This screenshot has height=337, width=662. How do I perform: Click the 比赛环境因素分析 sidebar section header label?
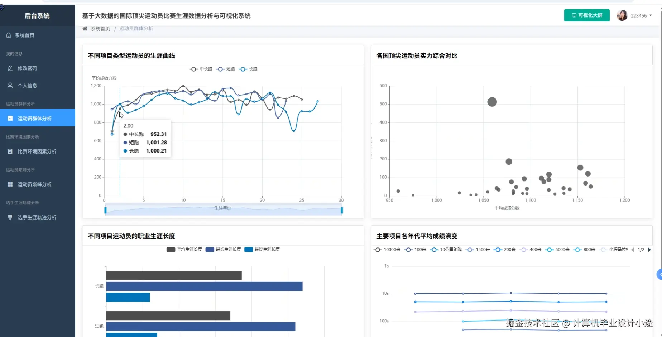(23, 137)
